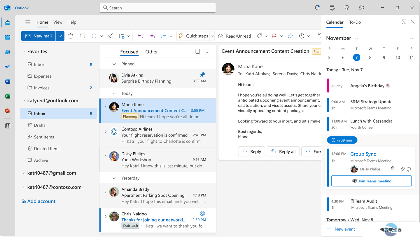Viewport: 420px width, 237px height.
Task: Open notifications bell icon
Action: 317,8
